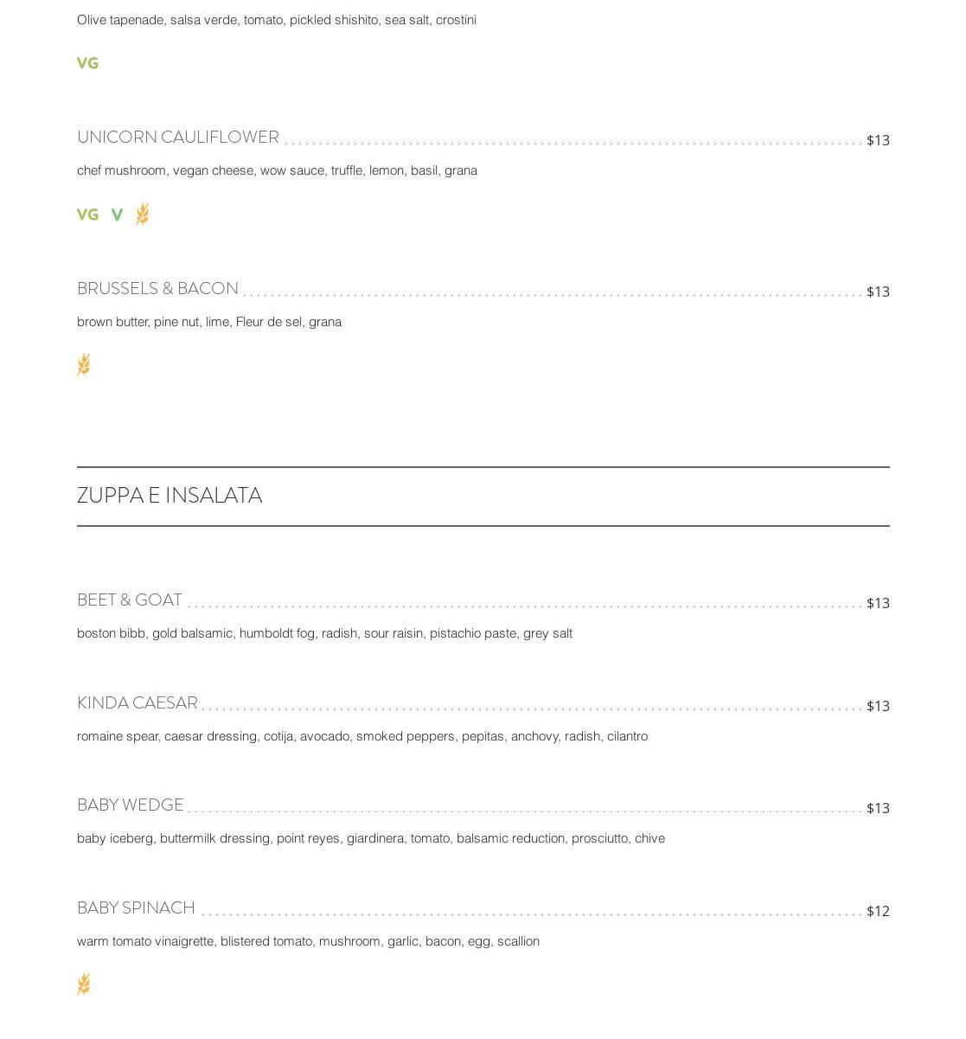
Task: Click the Kinda Caesar dish title
Action: click(138, 703)
